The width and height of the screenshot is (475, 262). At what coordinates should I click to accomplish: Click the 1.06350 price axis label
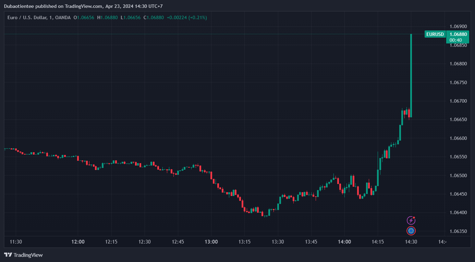458,231
